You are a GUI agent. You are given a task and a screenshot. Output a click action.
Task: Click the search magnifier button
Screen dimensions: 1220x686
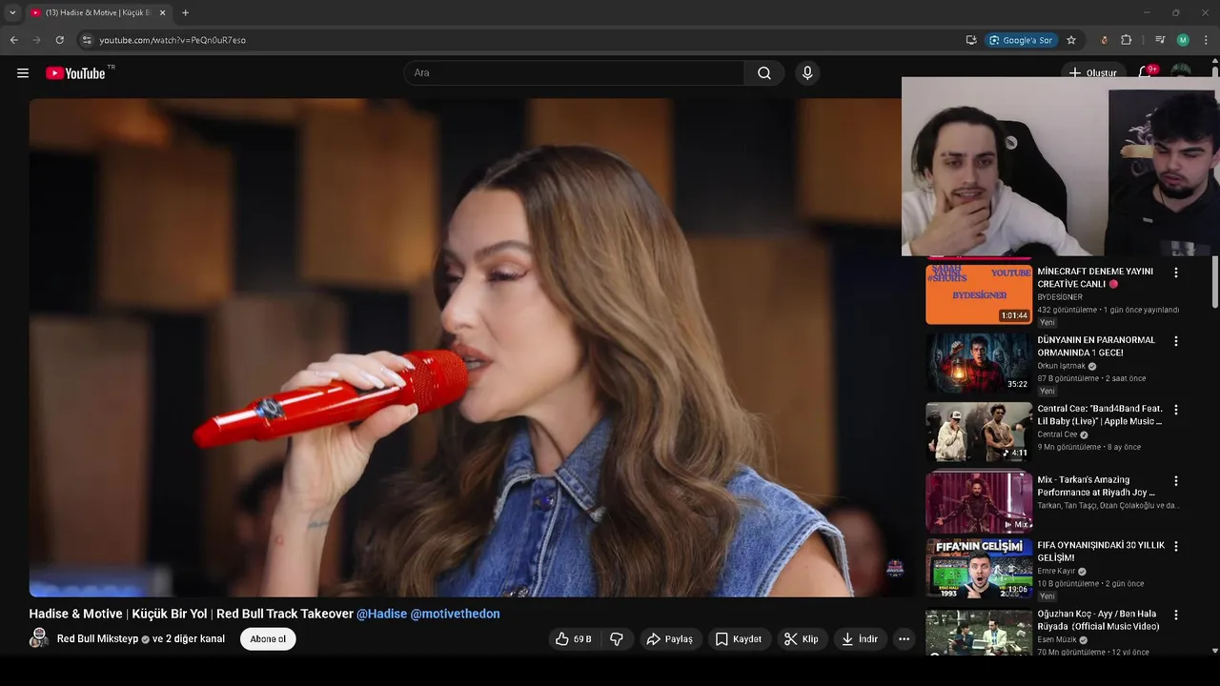(764, 73)
